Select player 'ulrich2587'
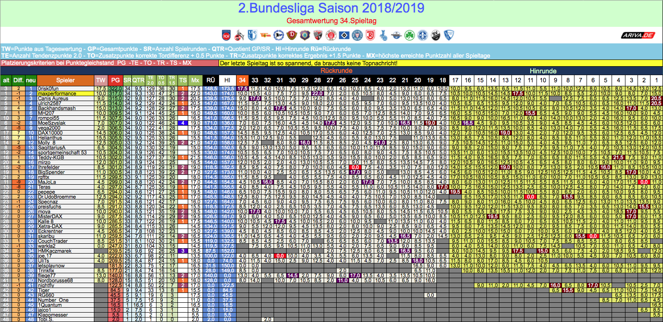 (65, 103)
